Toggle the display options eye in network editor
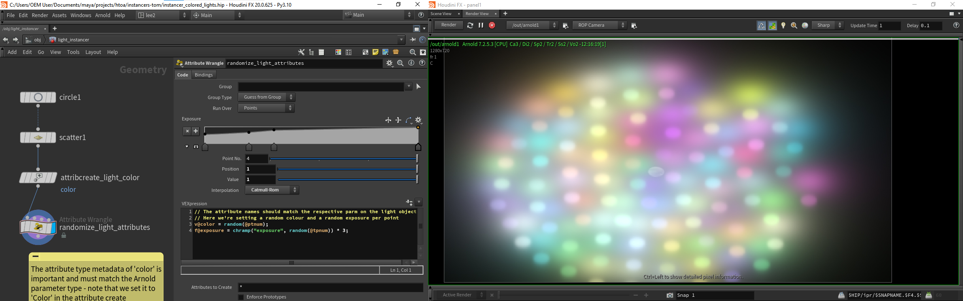This screenshot has width=963, height=301. coord(423,52)
